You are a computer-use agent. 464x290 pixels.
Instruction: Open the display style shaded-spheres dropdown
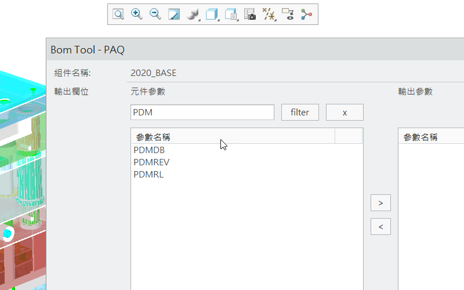[193, 14]
